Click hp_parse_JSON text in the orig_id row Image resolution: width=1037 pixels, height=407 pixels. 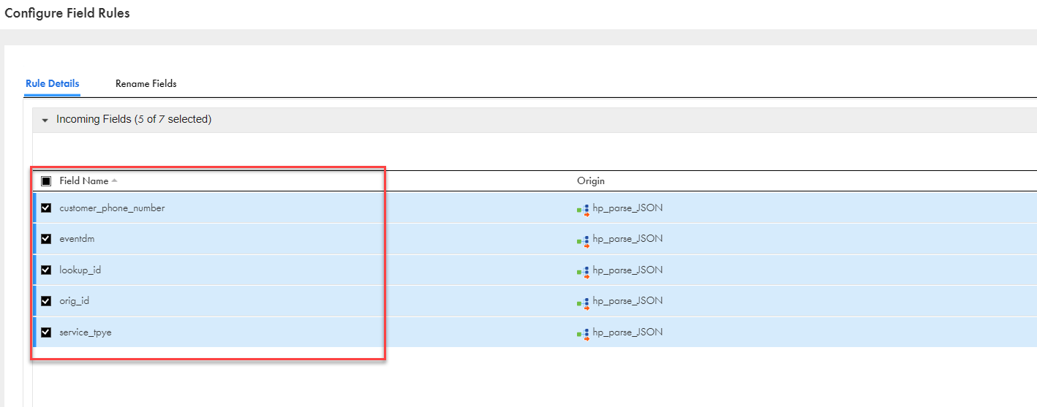pyautogui.click(x=627, y=301)
